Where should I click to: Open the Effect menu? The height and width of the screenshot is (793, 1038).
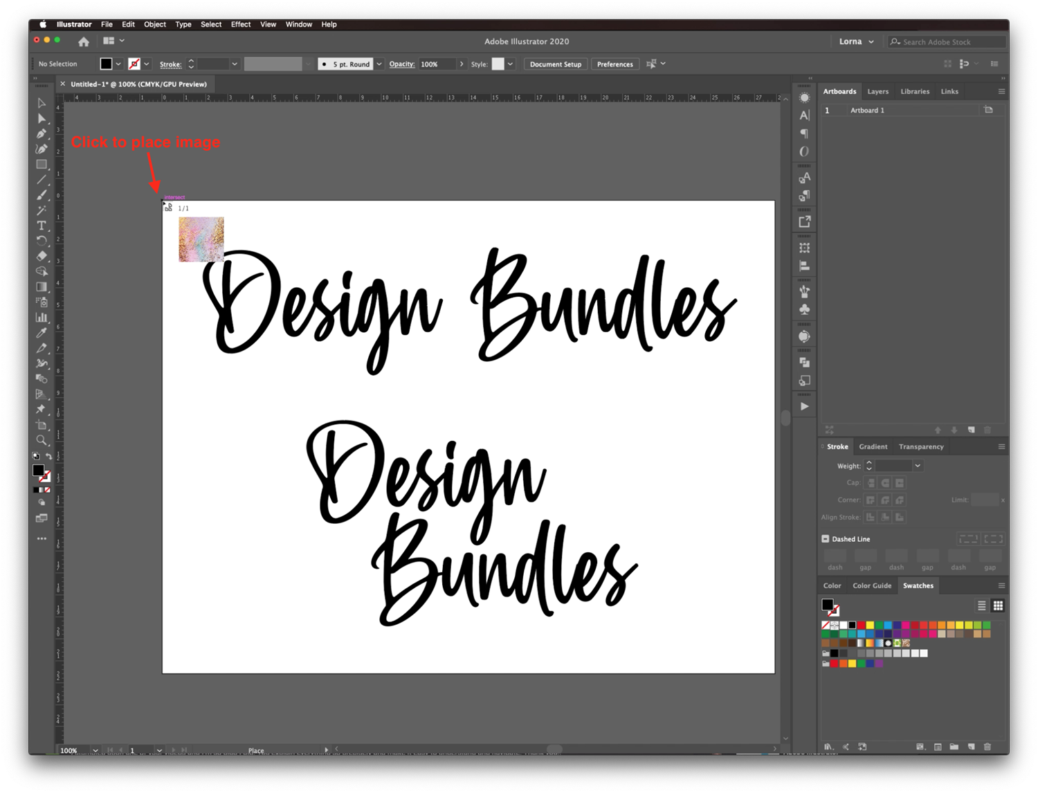(x=241, y=24)
